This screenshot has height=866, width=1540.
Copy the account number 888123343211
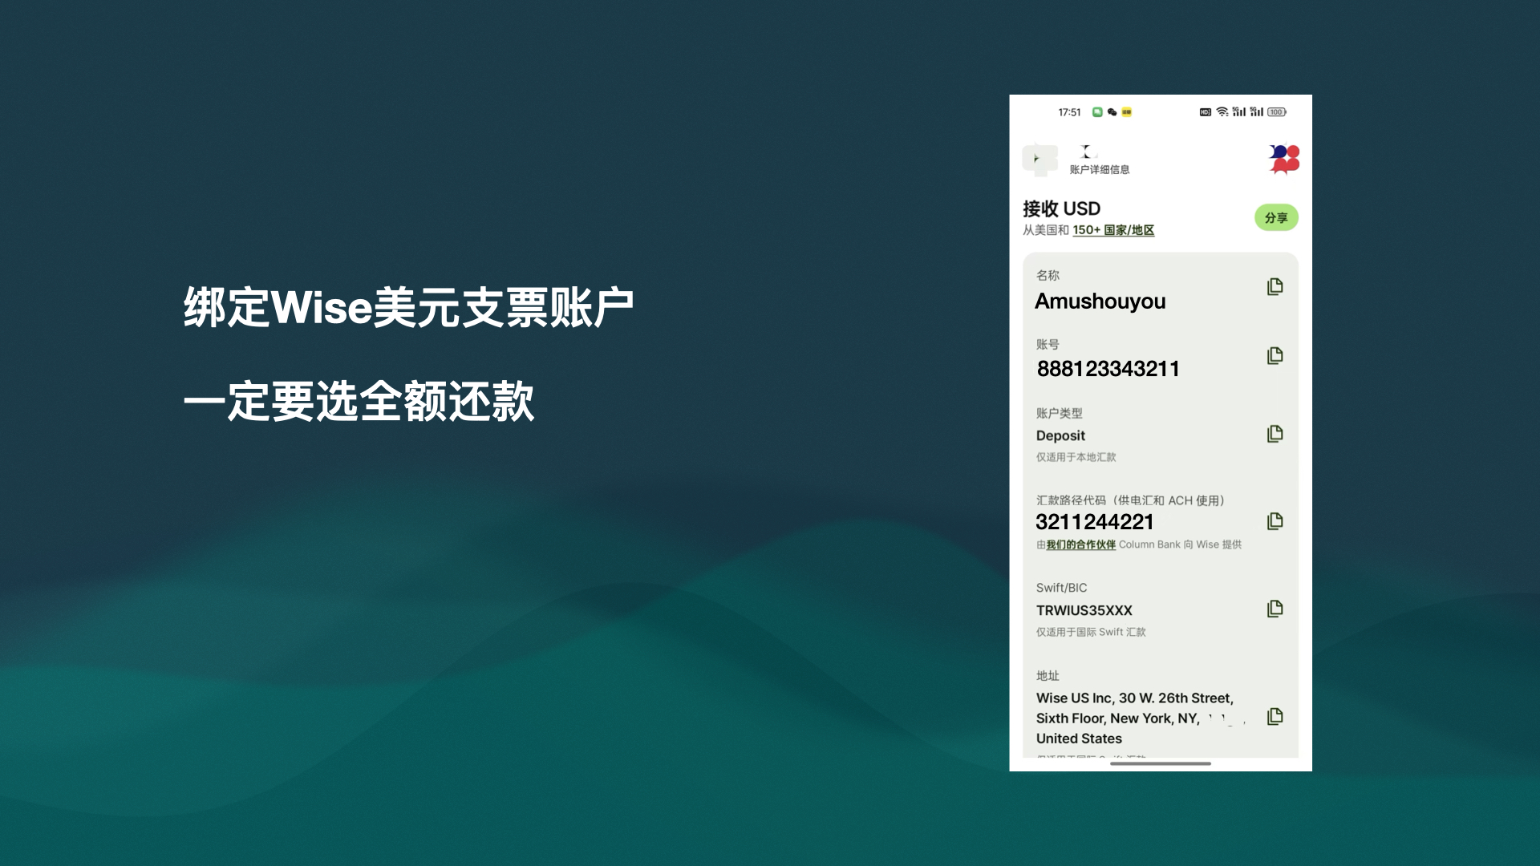1275,356
